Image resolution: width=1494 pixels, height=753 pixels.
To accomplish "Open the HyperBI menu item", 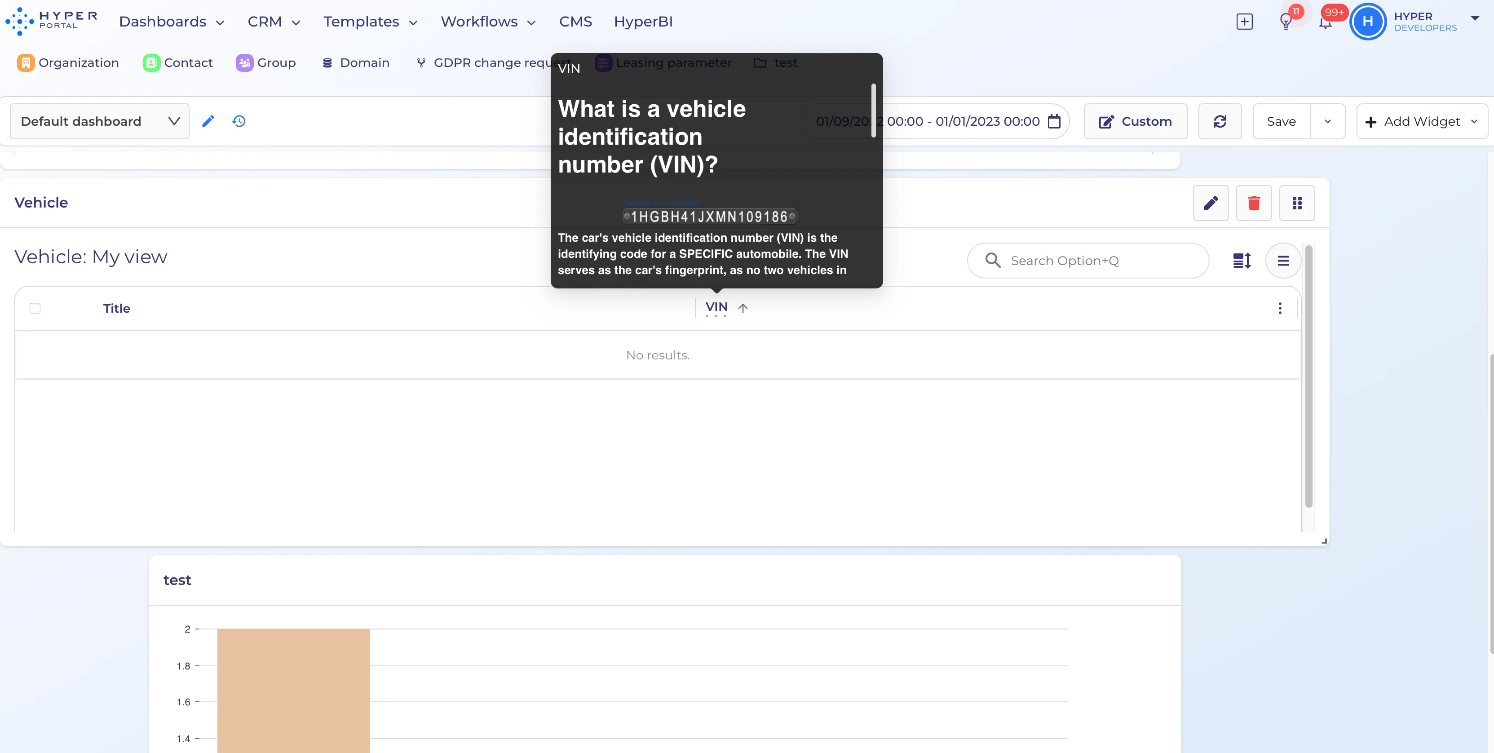I will tap(643, 22).
